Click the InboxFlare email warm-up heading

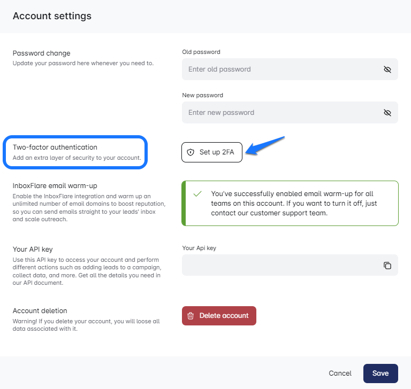click(x=55, y=185)
